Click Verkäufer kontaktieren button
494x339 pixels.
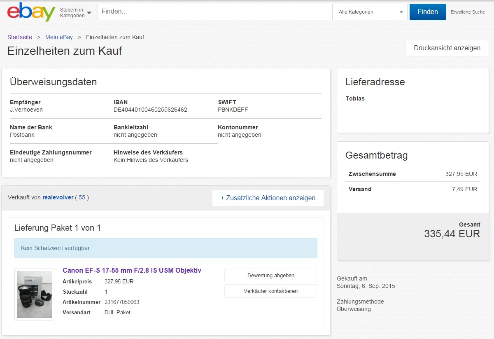pyautogui.click(x=270, y=291)
